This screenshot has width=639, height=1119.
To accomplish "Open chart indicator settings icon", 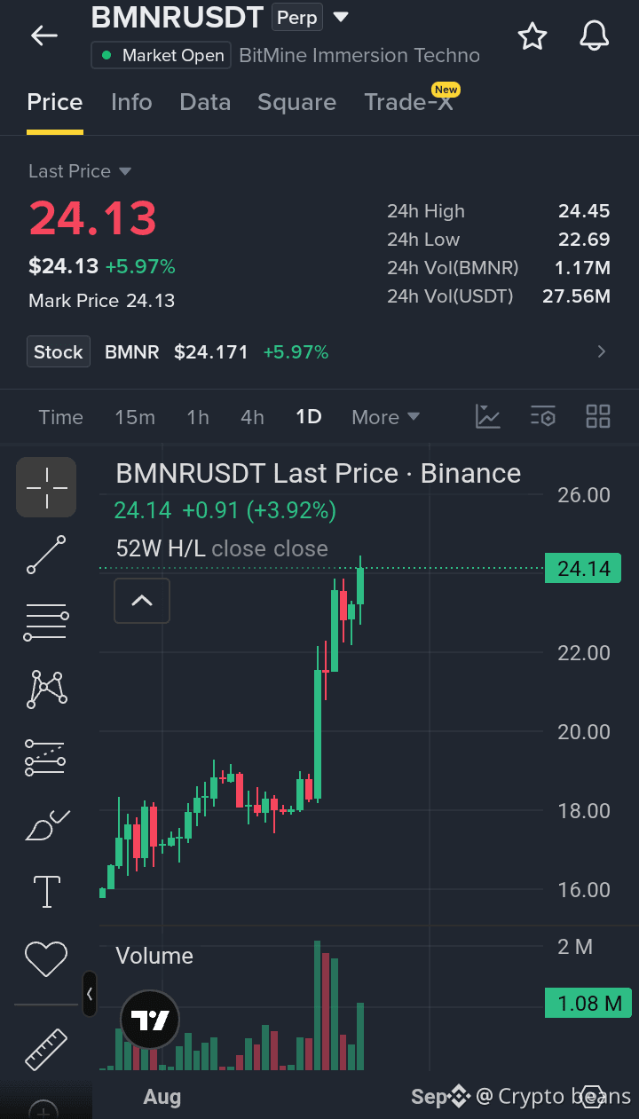I will pyautogui.click(x=542, y=416).
